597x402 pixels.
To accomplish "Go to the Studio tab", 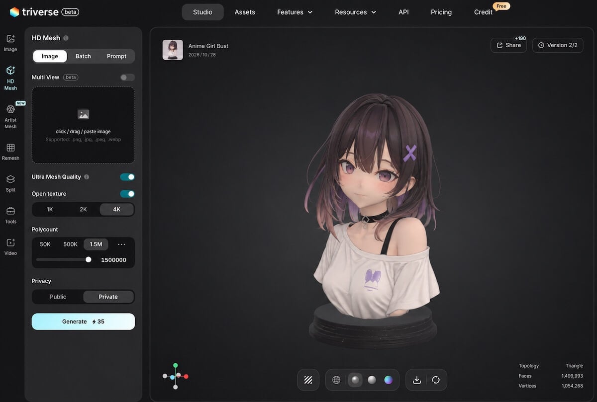I will (202, 12).
